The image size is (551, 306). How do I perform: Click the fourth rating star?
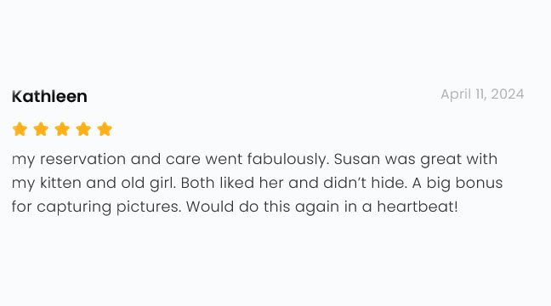[83, 129]
